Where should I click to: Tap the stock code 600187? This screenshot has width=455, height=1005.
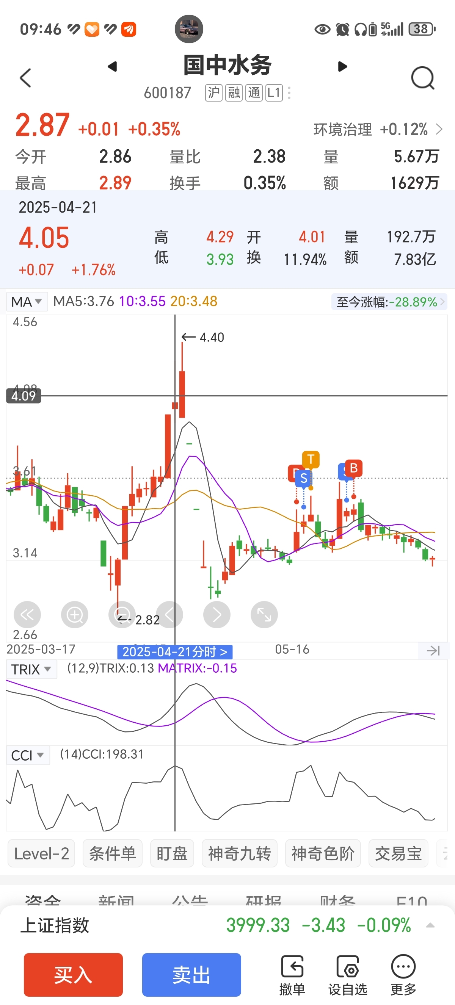(x=168, y=93)
